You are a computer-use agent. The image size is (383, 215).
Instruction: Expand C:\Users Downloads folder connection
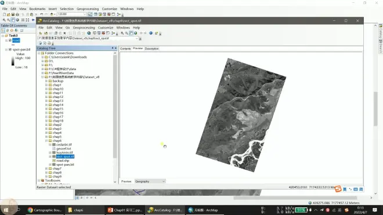point(42,57)
